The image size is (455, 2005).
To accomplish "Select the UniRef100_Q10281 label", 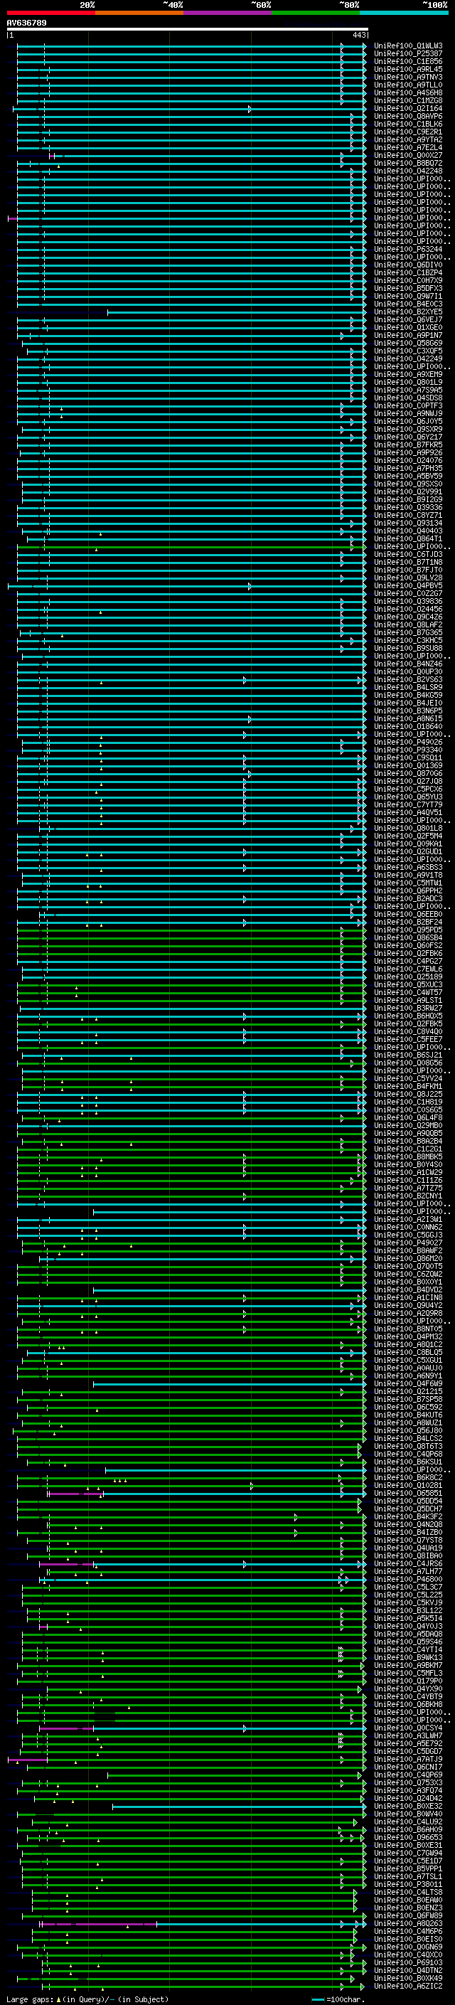I will (x=408, y=1486).
